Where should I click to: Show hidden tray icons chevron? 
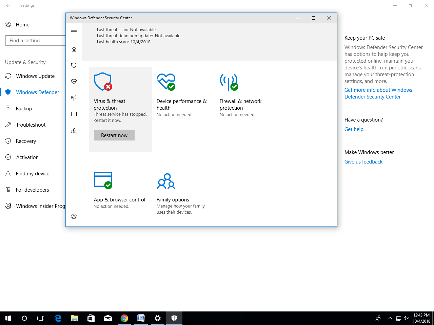pyautogui.click(x=390, y=318)
